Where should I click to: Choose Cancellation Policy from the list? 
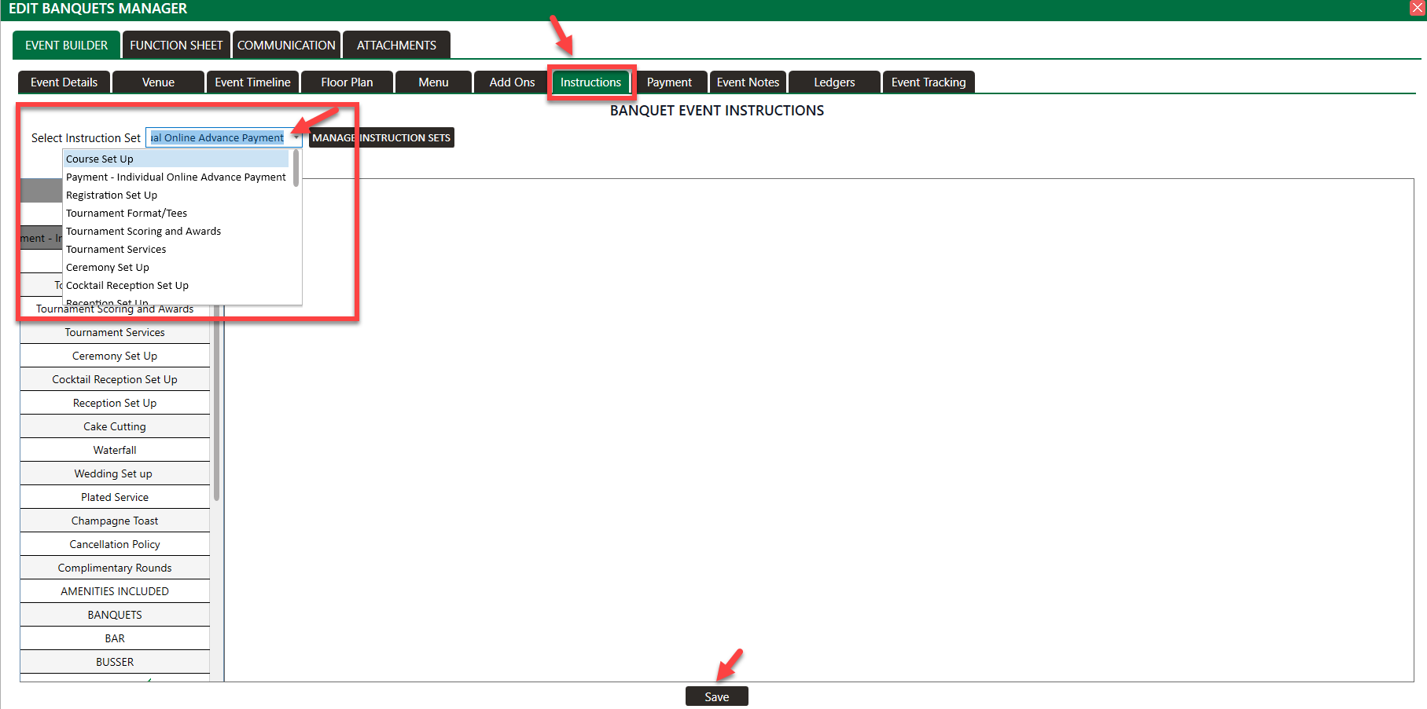(x=115, y=544)
